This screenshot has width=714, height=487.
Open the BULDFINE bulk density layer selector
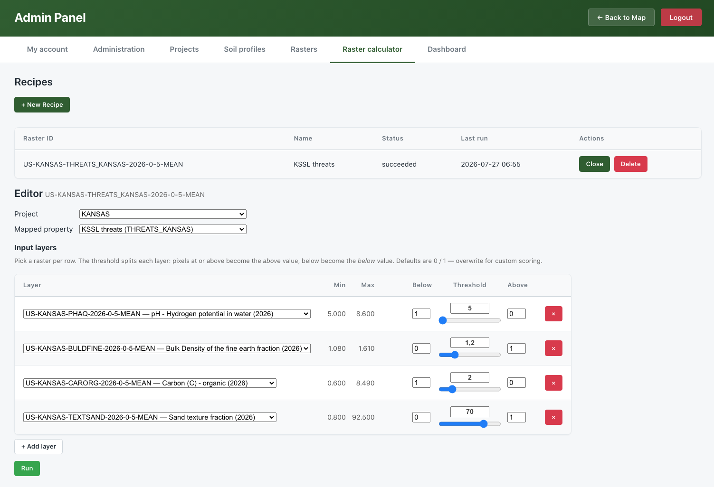(167, 348)
